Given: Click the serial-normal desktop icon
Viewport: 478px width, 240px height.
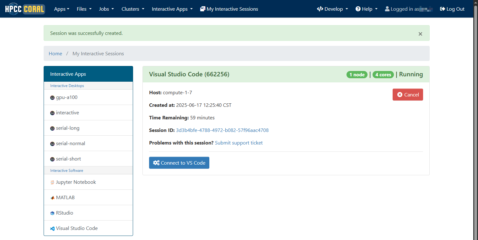Looking at the screenshot, I should click(x=52, y=144).
